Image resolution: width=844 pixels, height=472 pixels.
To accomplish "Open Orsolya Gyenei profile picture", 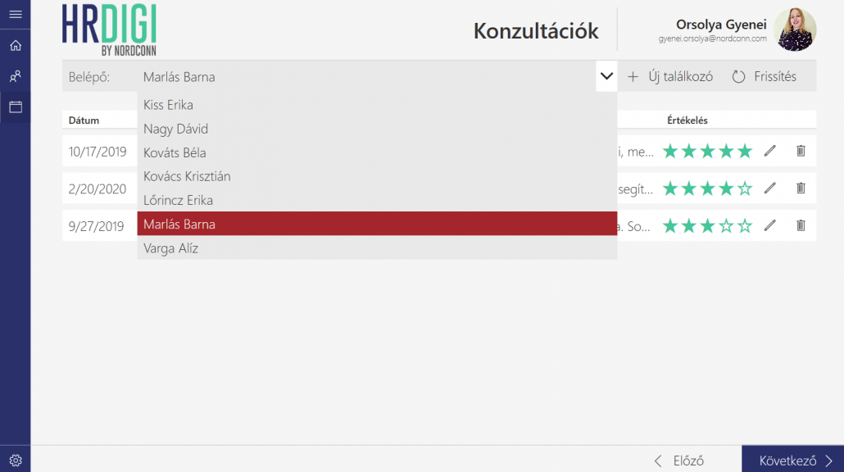I will pyautogui.click(x=794, y=30).
